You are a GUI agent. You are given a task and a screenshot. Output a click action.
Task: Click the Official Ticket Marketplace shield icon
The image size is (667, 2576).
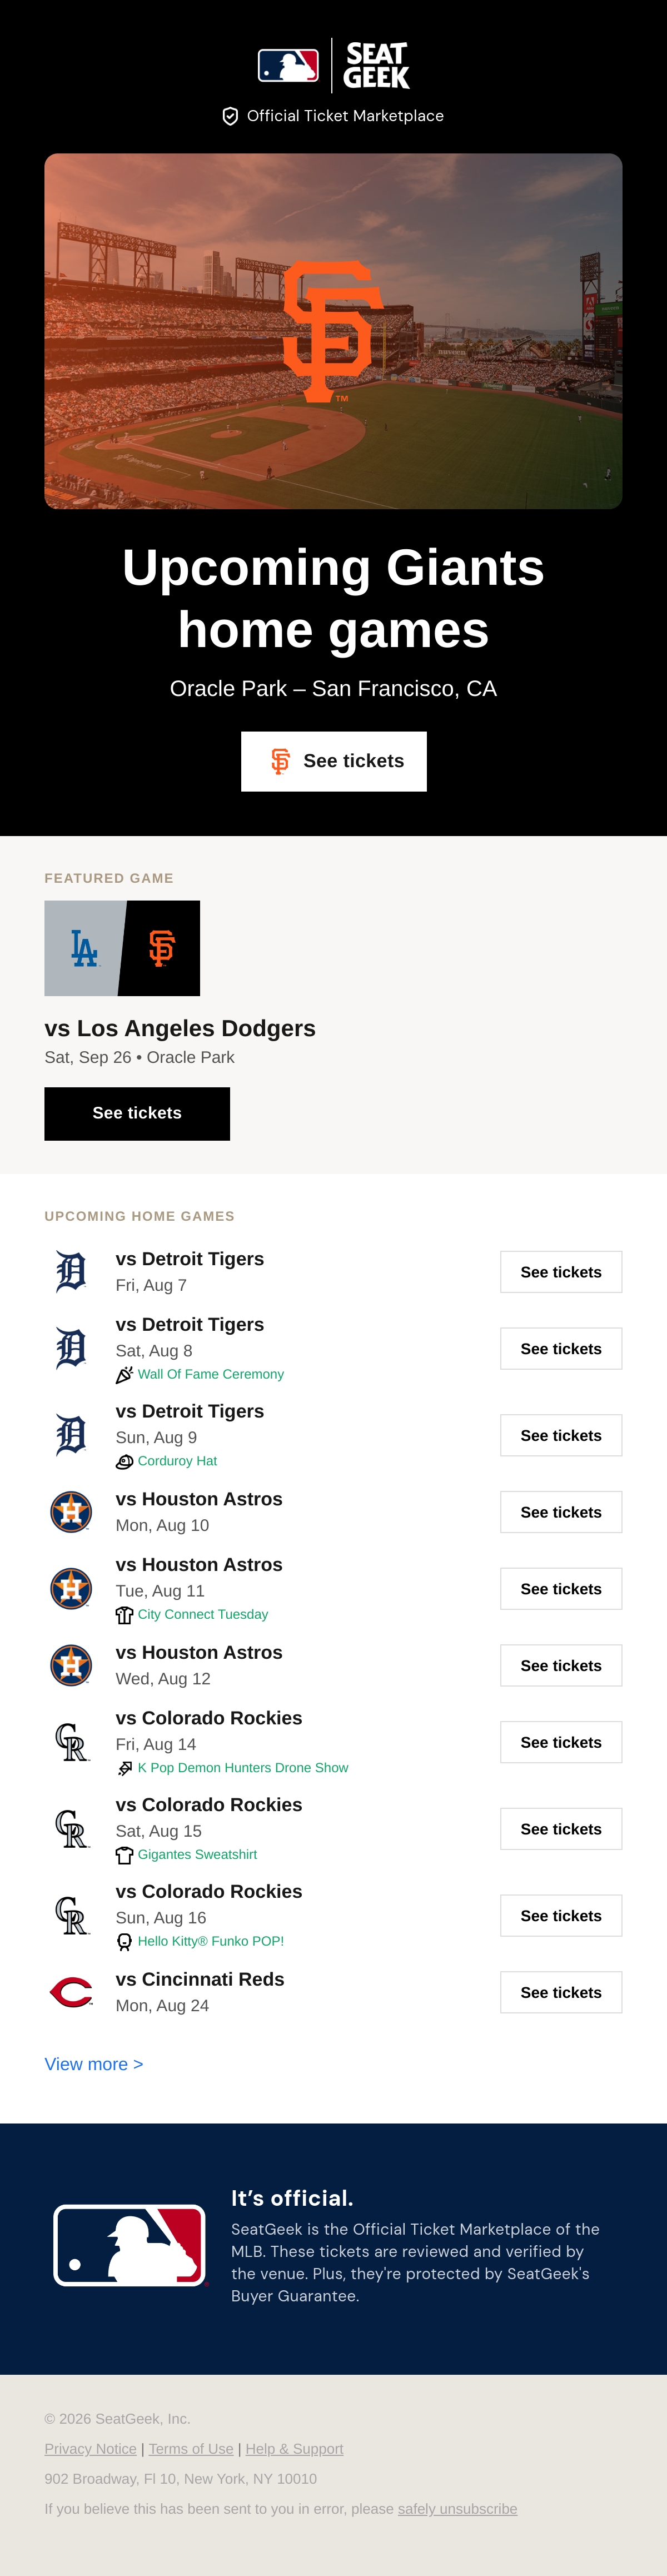pyautogui.click(x=230, y=116)
